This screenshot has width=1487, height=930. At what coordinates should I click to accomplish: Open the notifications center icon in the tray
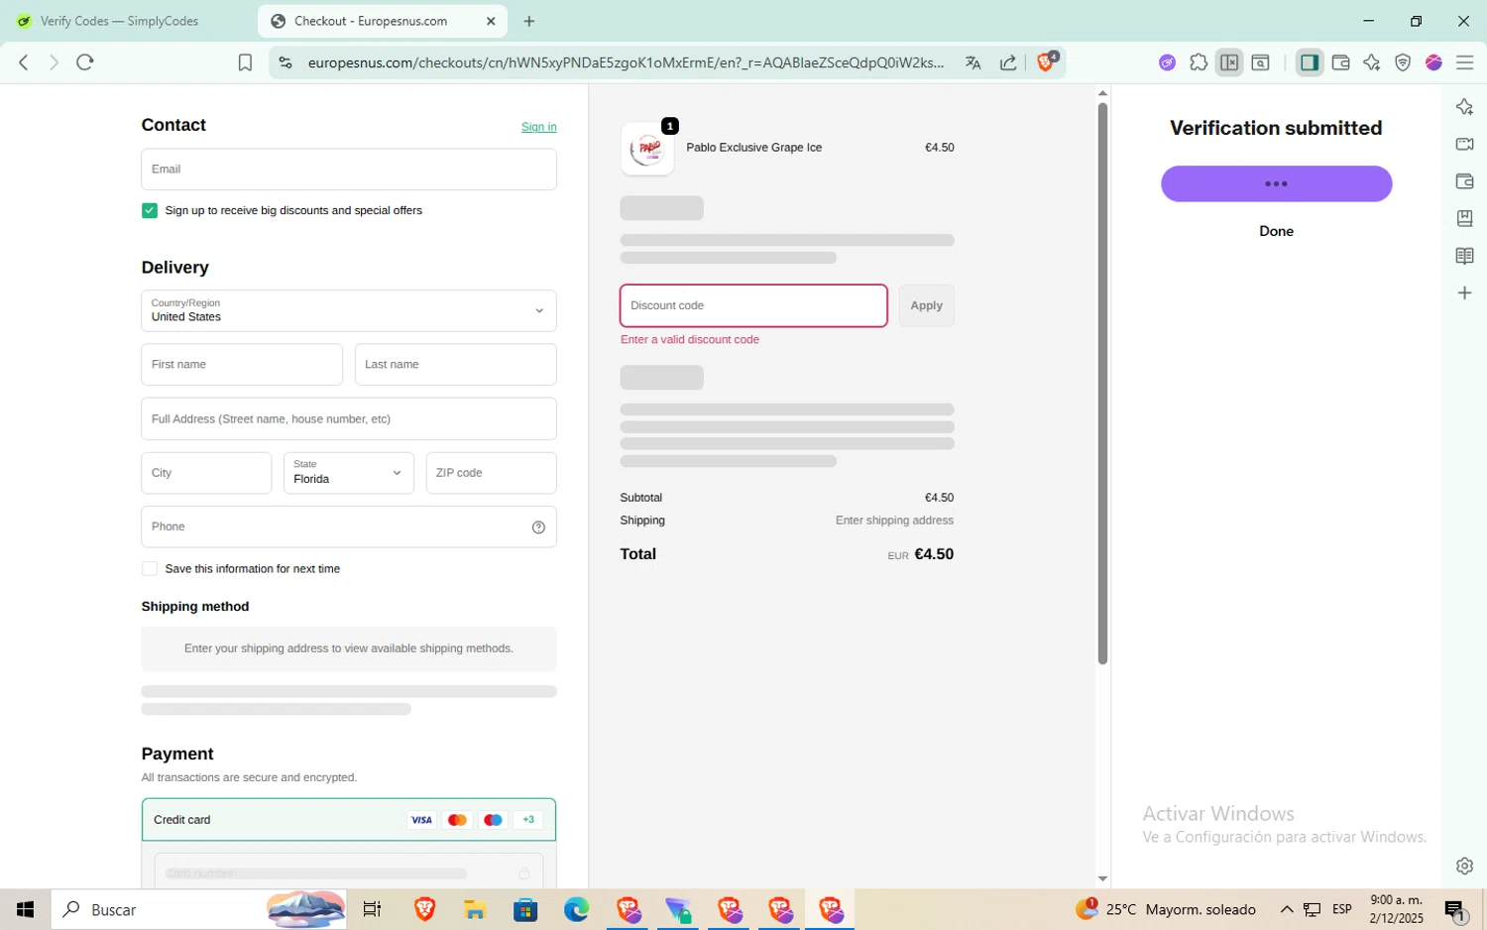pos(1455,909)
